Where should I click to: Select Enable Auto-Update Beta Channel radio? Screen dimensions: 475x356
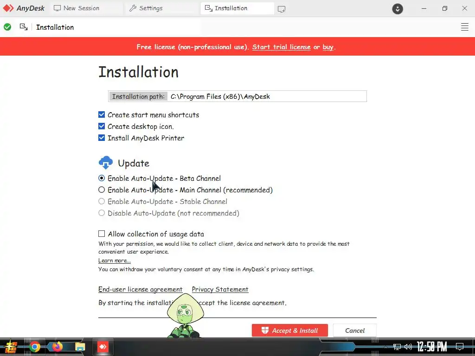coord(102,178)
